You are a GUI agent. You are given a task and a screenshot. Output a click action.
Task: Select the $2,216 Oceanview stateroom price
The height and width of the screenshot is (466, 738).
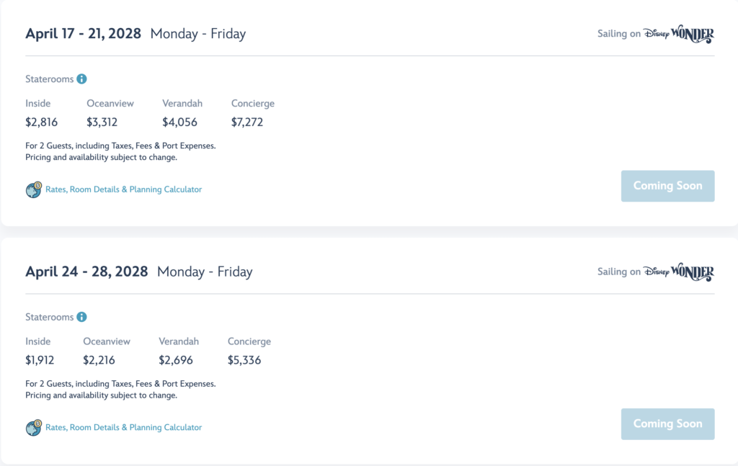[99, 360]
